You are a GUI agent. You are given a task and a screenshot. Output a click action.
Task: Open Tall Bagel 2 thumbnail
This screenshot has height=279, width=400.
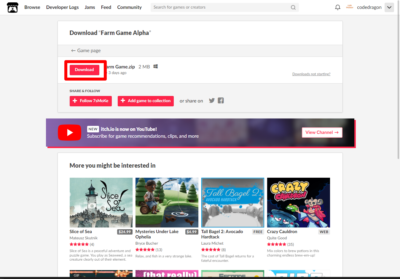click(233, 203)
